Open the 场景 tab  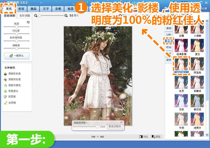tap(70, 9)
